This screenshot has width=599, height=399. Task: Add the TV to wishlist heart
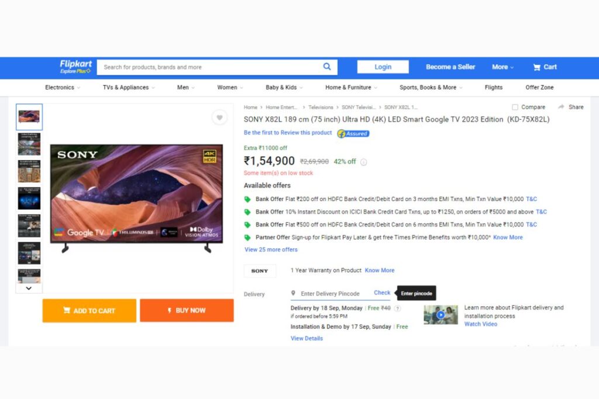click(x=220, y=117)
